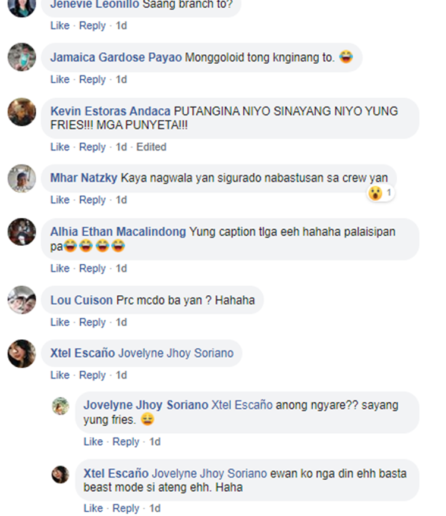
Task: Open Lou Cuison's profile picture
Action: 22,300
